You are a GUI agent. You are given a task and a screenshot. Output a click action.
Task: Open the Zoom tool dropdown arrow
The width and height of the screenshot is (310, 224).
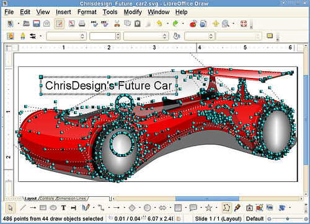click(x=233, y=24)
